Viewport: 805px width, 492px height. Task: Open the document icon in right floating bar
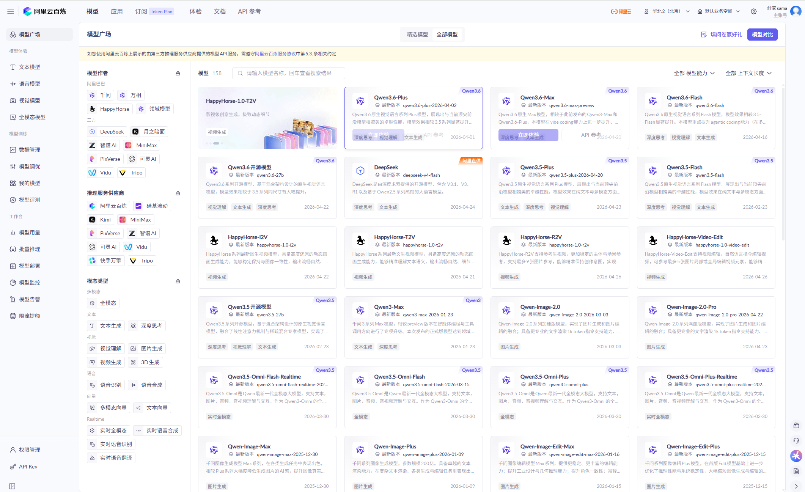[x=796, y=471]
